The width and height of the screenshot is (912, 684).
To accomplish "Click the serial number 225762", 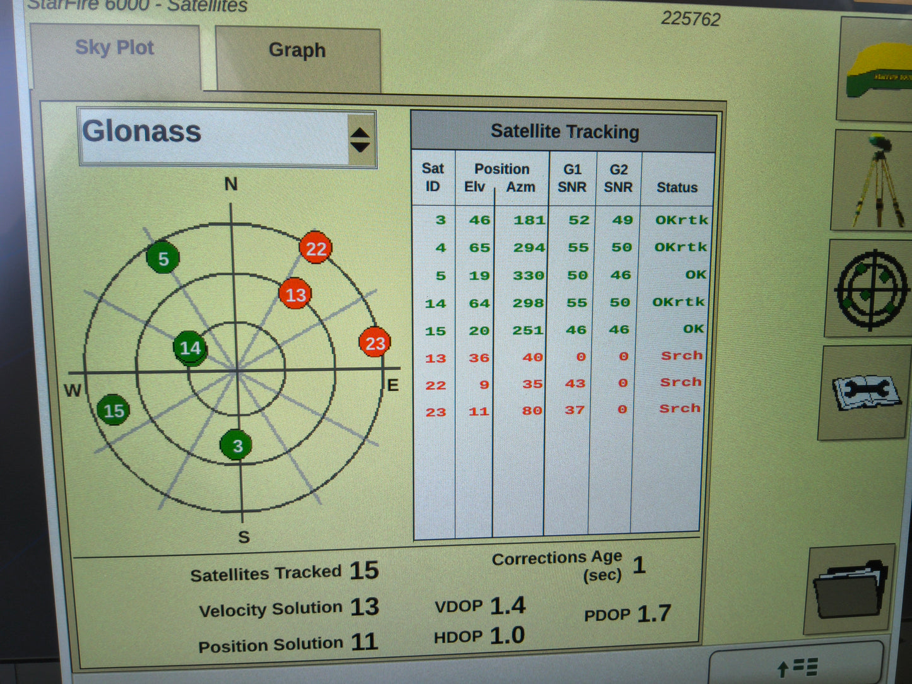I will pos(690,18).
